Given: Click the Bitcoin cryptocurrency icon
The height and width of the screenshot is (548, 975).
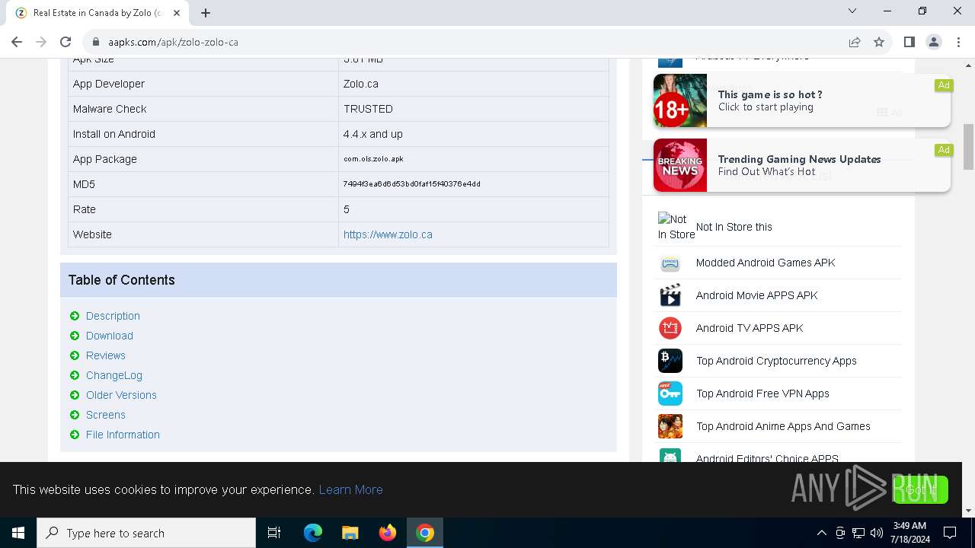Looking at the screenshot, I should coord(670,361).
